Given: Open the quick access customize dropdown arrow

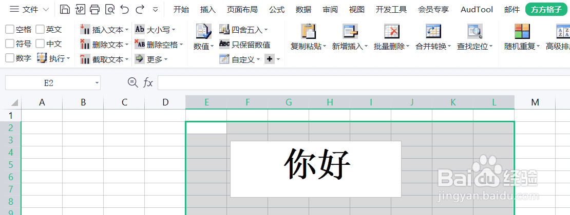Looking at the screenshot, I should pos(155,10).
